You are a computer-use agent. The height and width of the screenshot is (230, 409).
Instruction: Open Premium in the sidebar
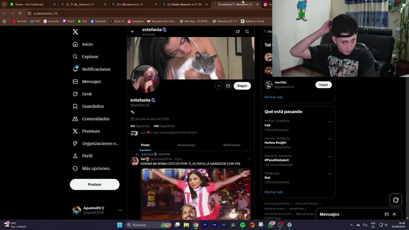pos(86,131)
